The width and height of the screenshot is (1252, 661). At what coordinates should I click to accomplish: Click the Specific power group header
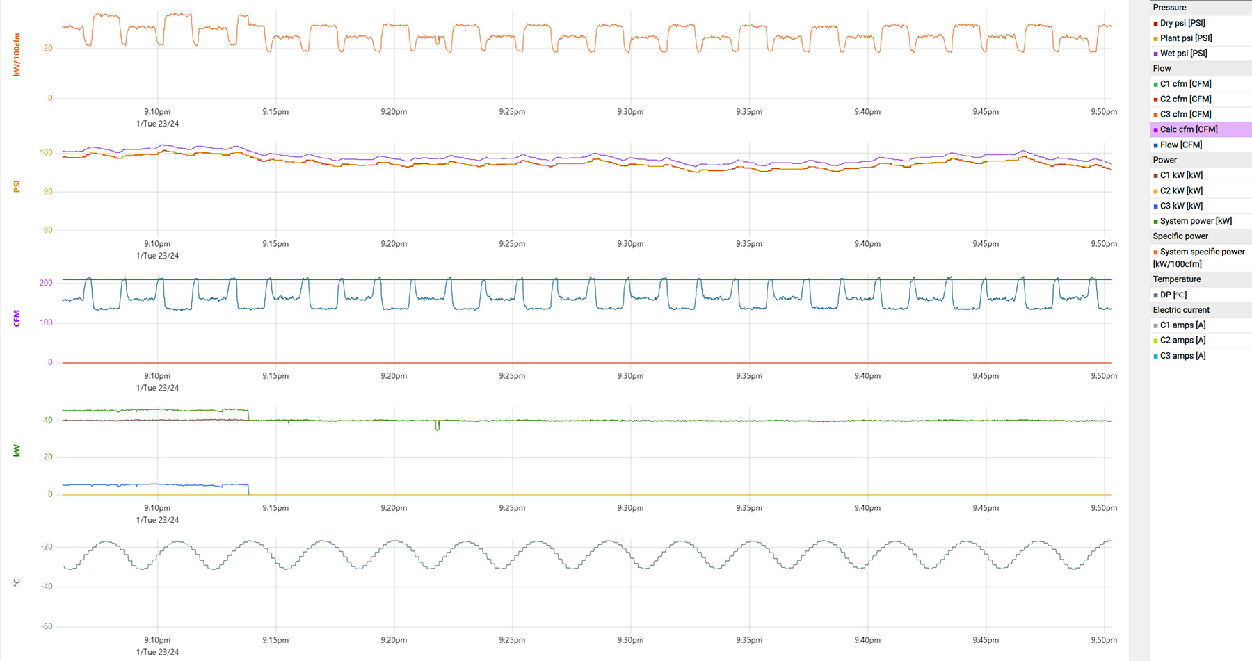1201,236
